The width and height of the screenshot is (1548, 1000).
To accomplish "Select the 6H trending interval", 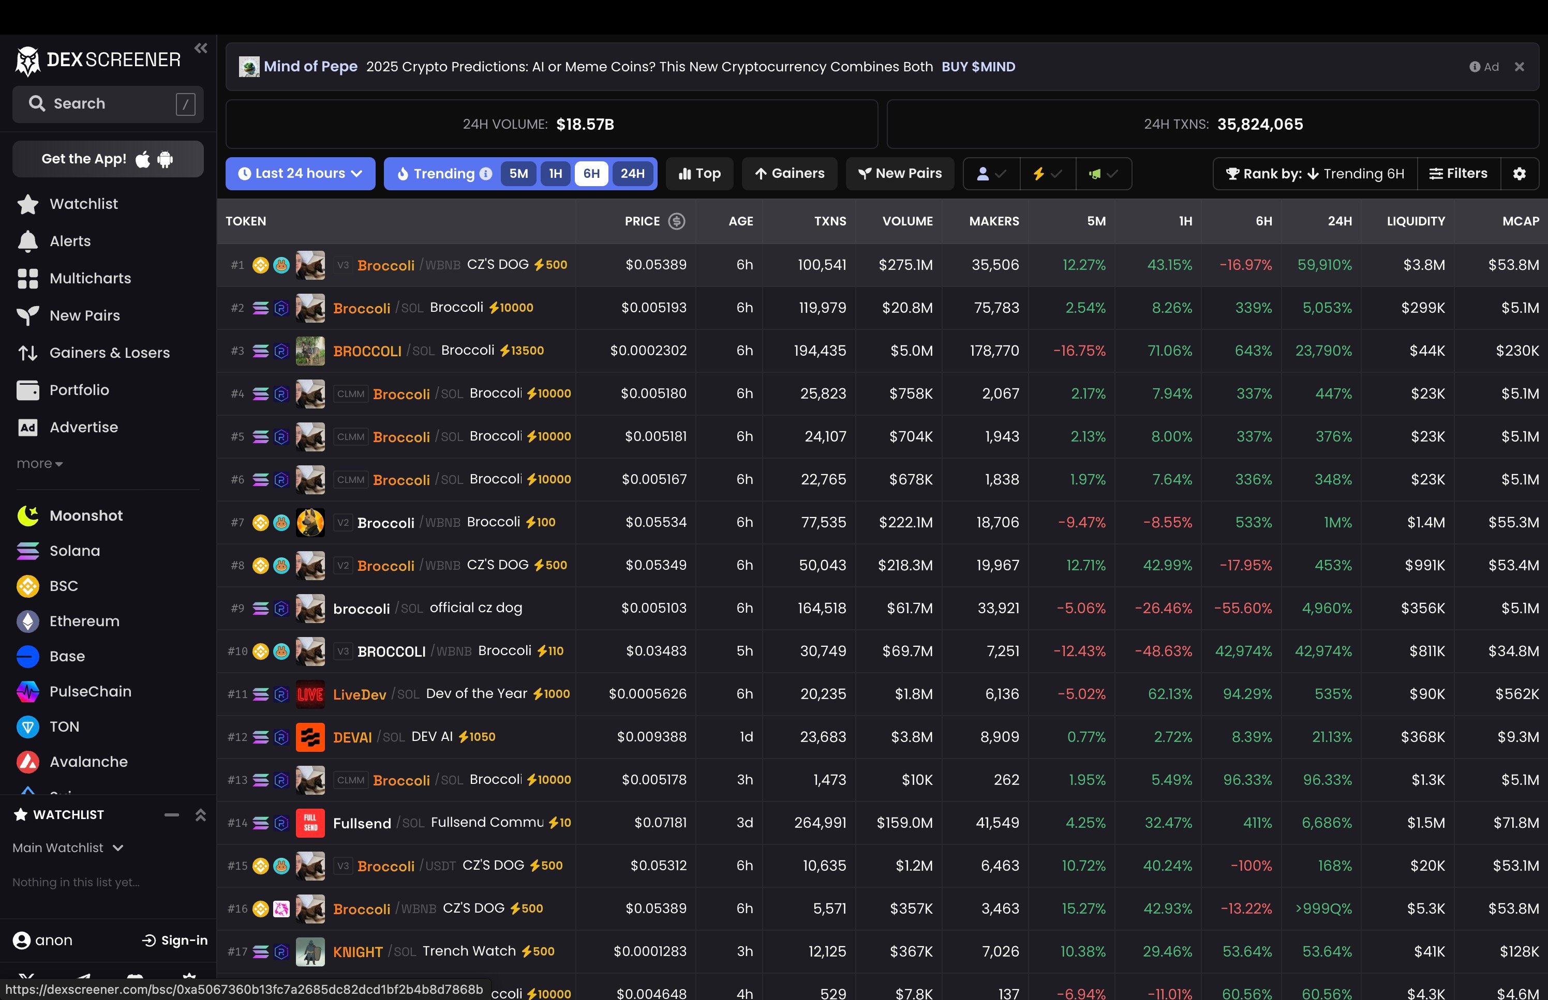I will (x=591, y=173).
